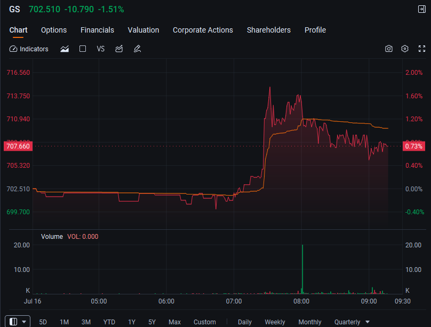Open the Financials tab
The image size is (431, 327).
[97, 30]
